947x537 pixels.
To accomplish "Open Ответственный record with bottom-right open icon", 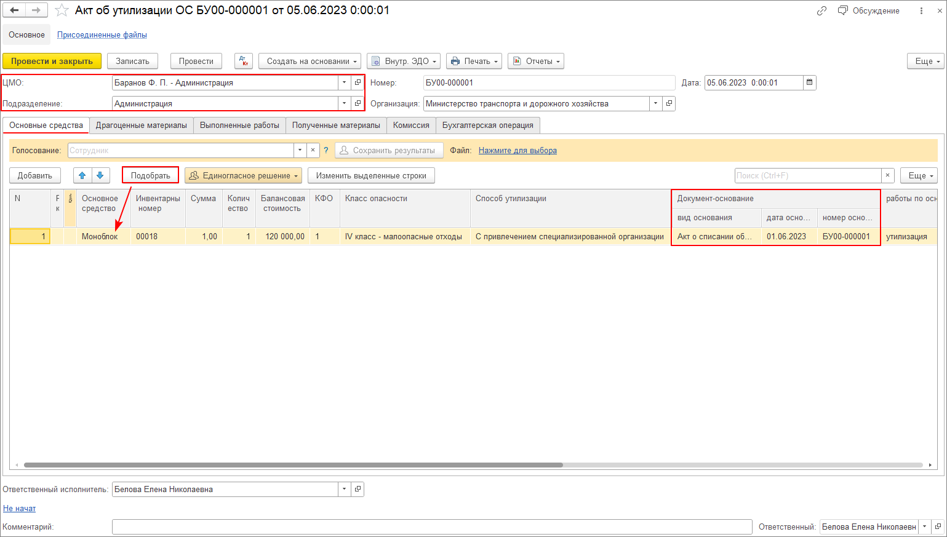I will [937, 527].
